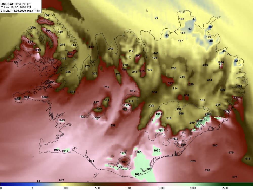Click the map value '1260'
253x190 pixels.
(221, 62)
